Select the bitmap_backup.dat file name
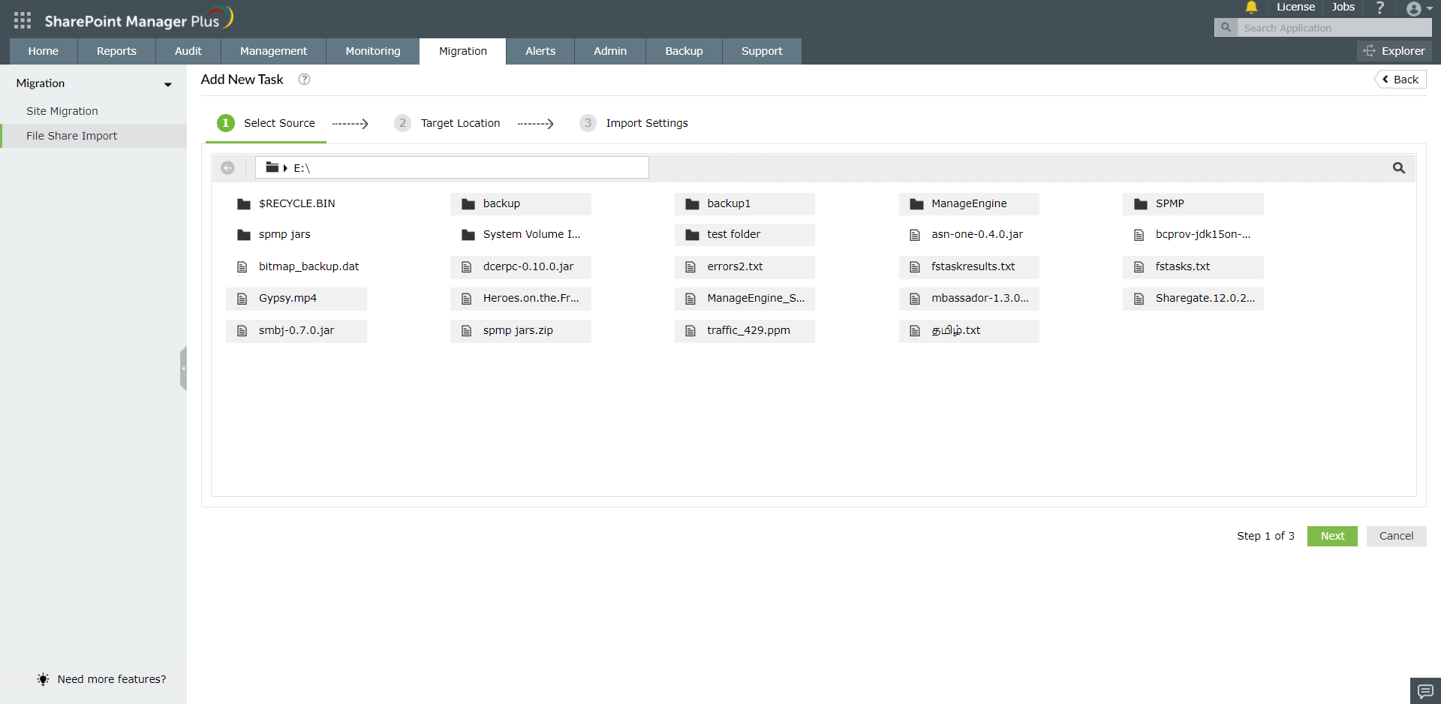This screenshot has width=1441, height=704. [308, 266]
